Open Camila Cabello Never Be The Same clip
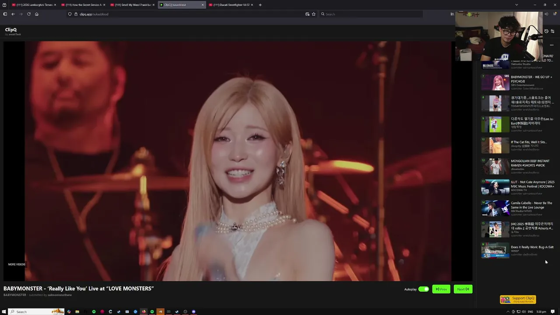 (x=518, y=208)
